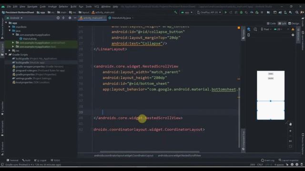The height and width of the screenshot is (171, 305).
Task: Click the Stop square icon in the toolbar
Action: click(262, 12)
